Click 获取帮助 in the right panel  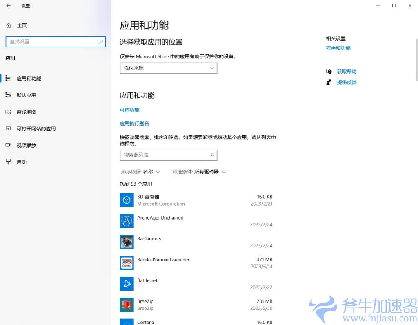347,71
